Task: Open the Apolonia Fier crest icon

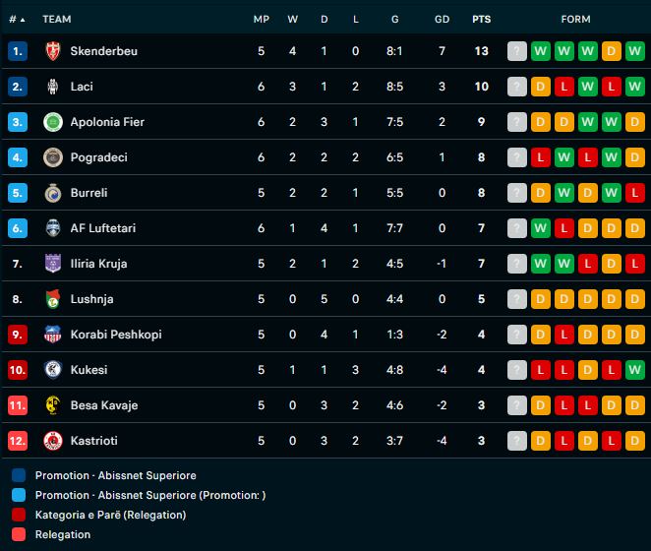Action: (53, 122)
